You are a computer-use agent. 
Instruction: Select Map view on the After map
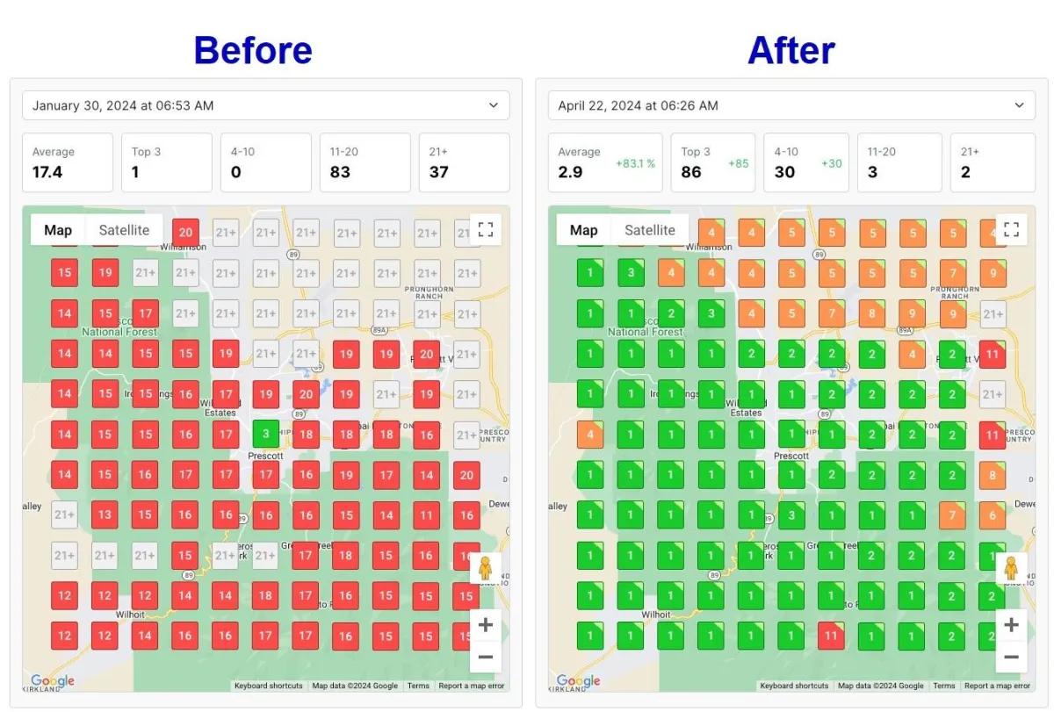584,230
